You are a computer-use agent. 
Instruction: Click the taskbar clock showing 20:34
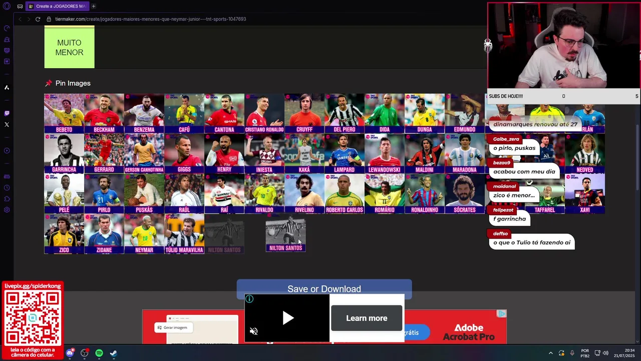point(625,353)
